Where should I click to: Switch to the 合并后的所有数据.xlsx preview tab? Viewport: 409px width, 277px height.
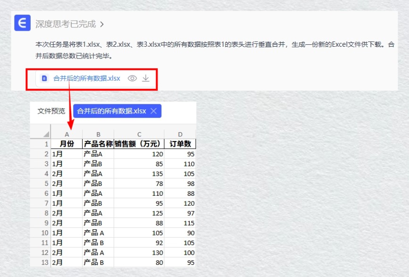(x=111, y=111)
